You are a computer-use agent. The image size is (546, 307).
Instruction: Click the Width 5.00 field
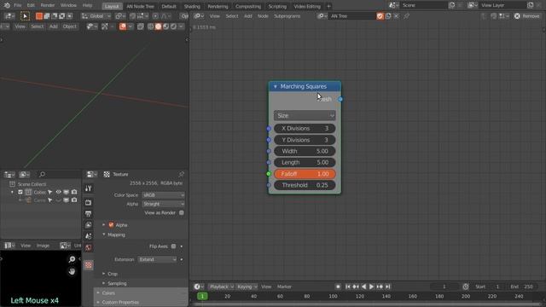[305, 151]
